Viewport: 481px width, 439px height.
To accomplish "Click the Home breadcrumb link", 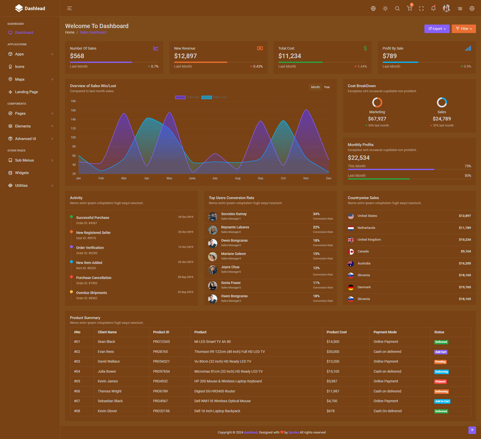I will point(70,32).
